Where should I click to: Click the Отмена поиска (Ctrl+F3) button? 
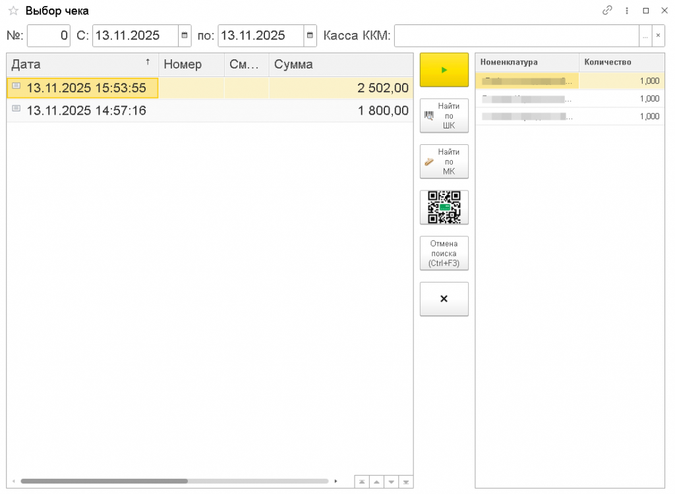[444, 254]
